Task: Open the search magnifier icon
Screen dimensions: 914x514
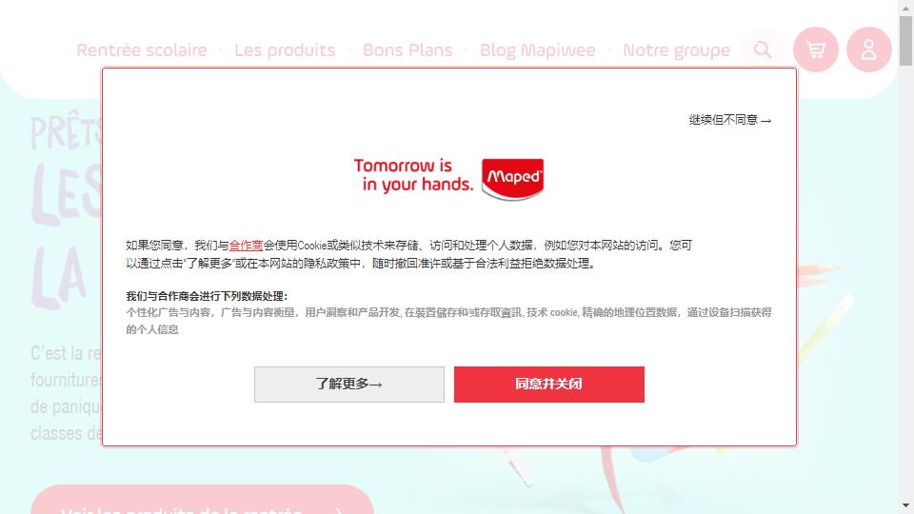Action: coord(763,49)
